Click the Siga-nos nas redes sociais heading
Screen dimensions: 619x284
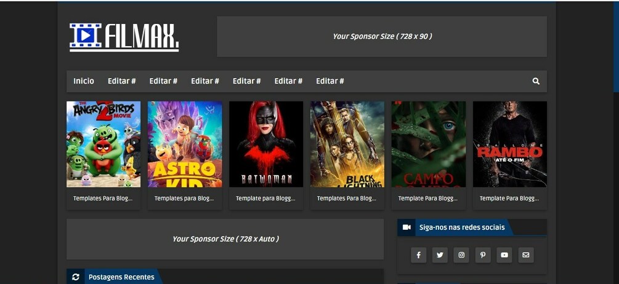[462, 227]
